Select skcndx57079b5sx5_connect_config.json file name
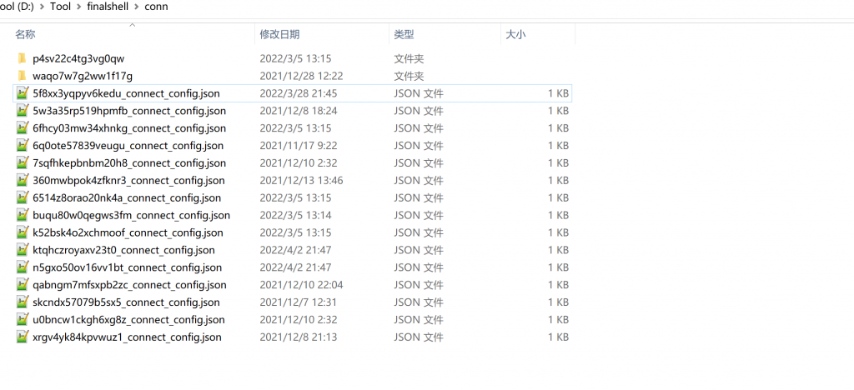 tap(127, 302)
